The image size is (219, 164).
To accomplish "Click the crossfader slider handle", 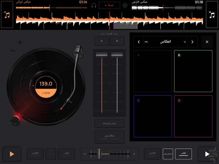I will point(99,154).
